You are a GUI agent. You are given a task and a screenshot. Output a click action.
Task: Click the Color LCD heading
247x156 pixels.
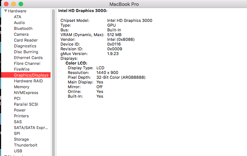point(76,63)
